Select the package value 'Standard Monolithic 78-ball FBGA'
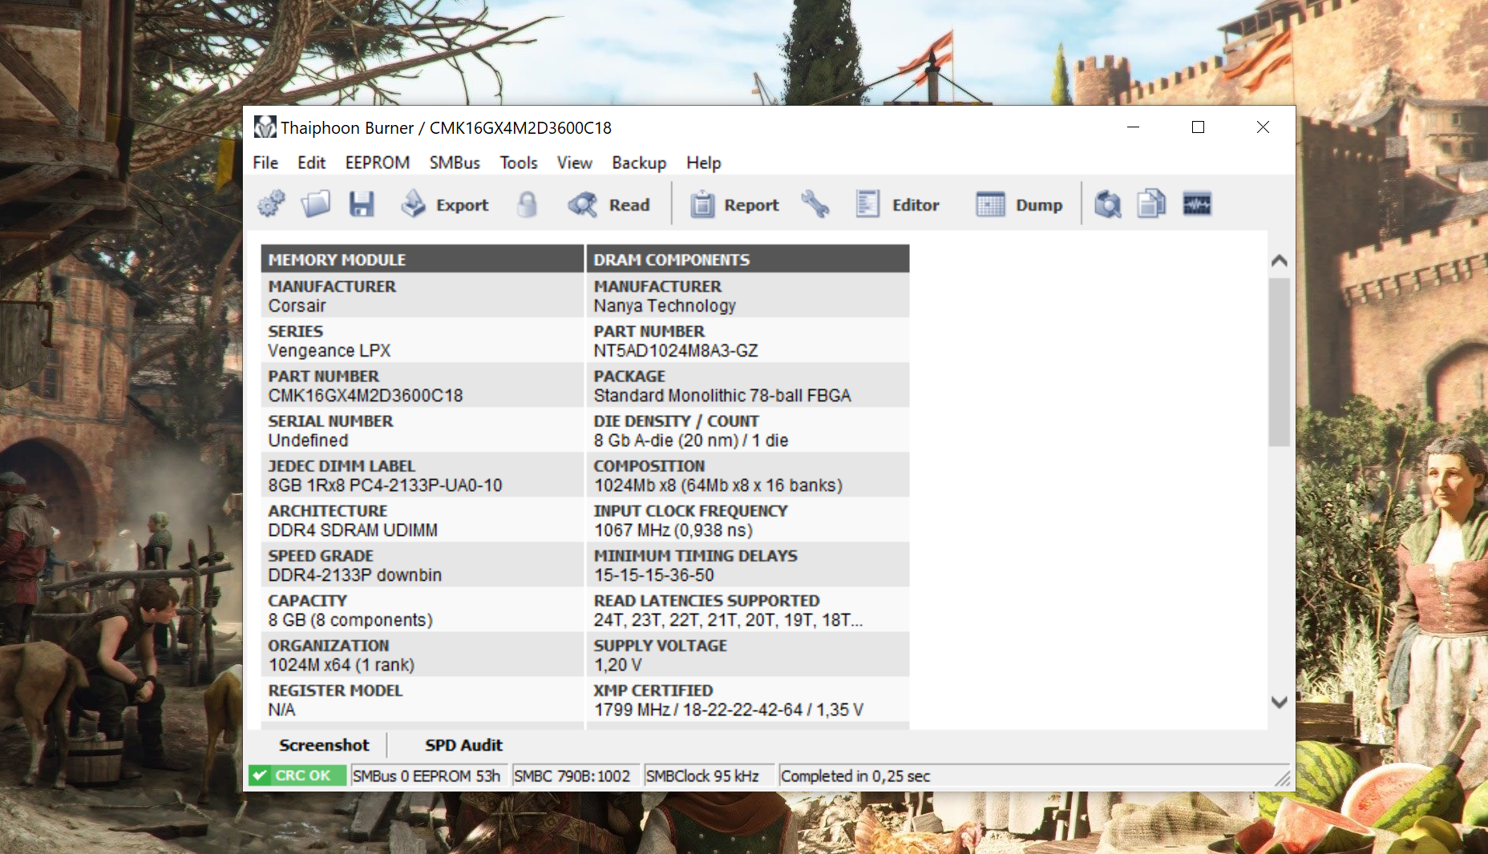 [x=722, y=396]
